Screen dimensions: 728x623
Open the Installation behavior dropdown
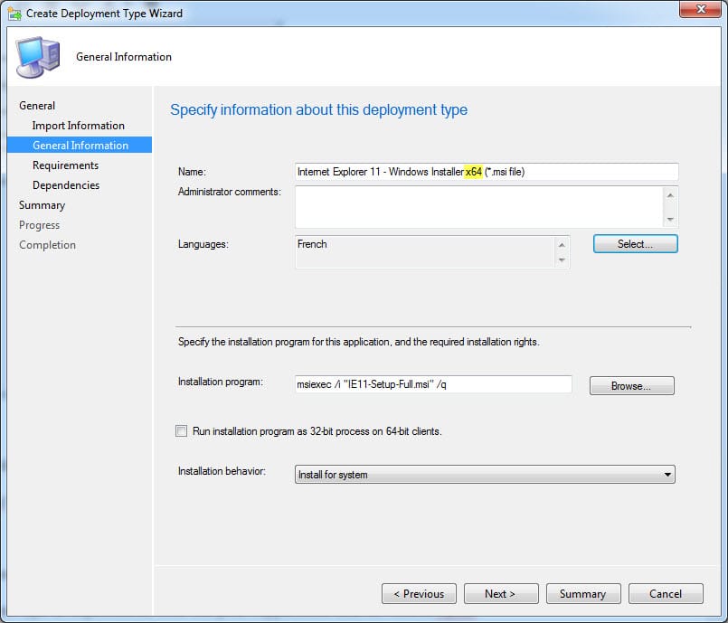pos(486,475)
